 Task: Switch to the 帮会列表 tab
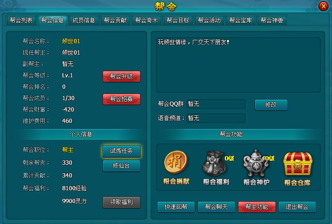click(21, 20)
